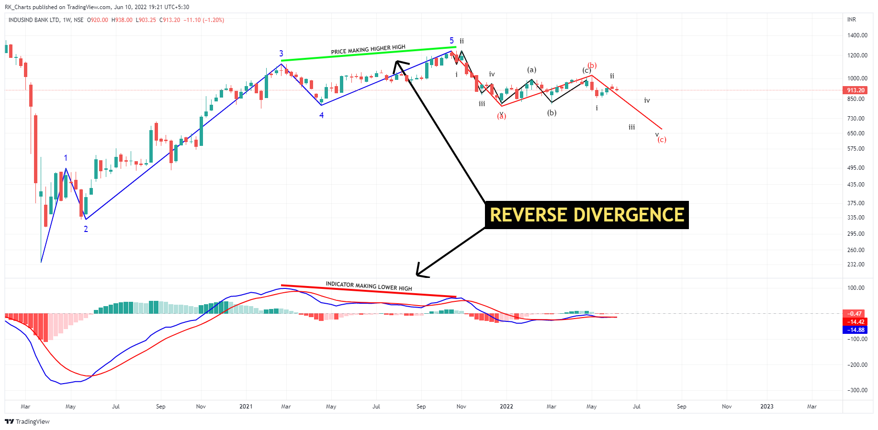The image size is (878, 430).
Task: Click the −14.42 red signal value tag
Action: click(x=855, y=322)
